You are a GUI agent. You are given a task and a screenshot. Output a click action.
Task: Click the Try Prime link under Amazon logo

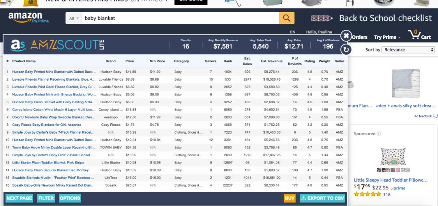tap(40, 21)
